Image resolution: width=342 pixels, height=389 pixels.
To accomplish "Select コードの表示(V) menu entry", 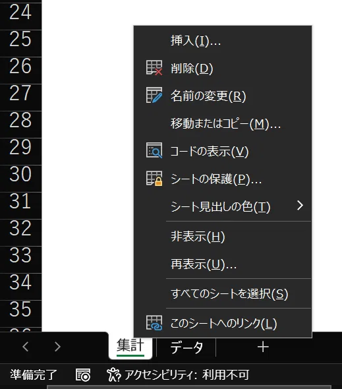I will point(223,151).
